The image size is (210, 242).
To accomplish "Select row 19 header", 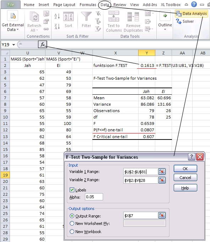I will tap(5, 175).
